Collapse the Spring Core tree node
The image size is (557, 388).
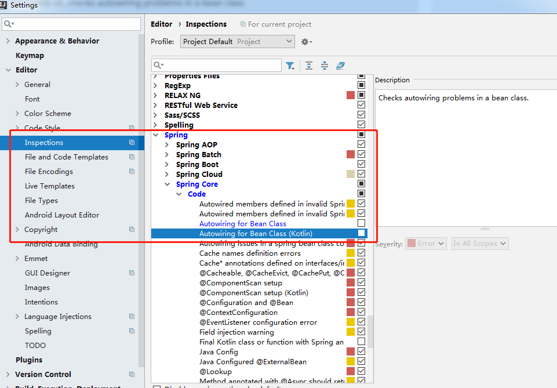pos(168,184)
